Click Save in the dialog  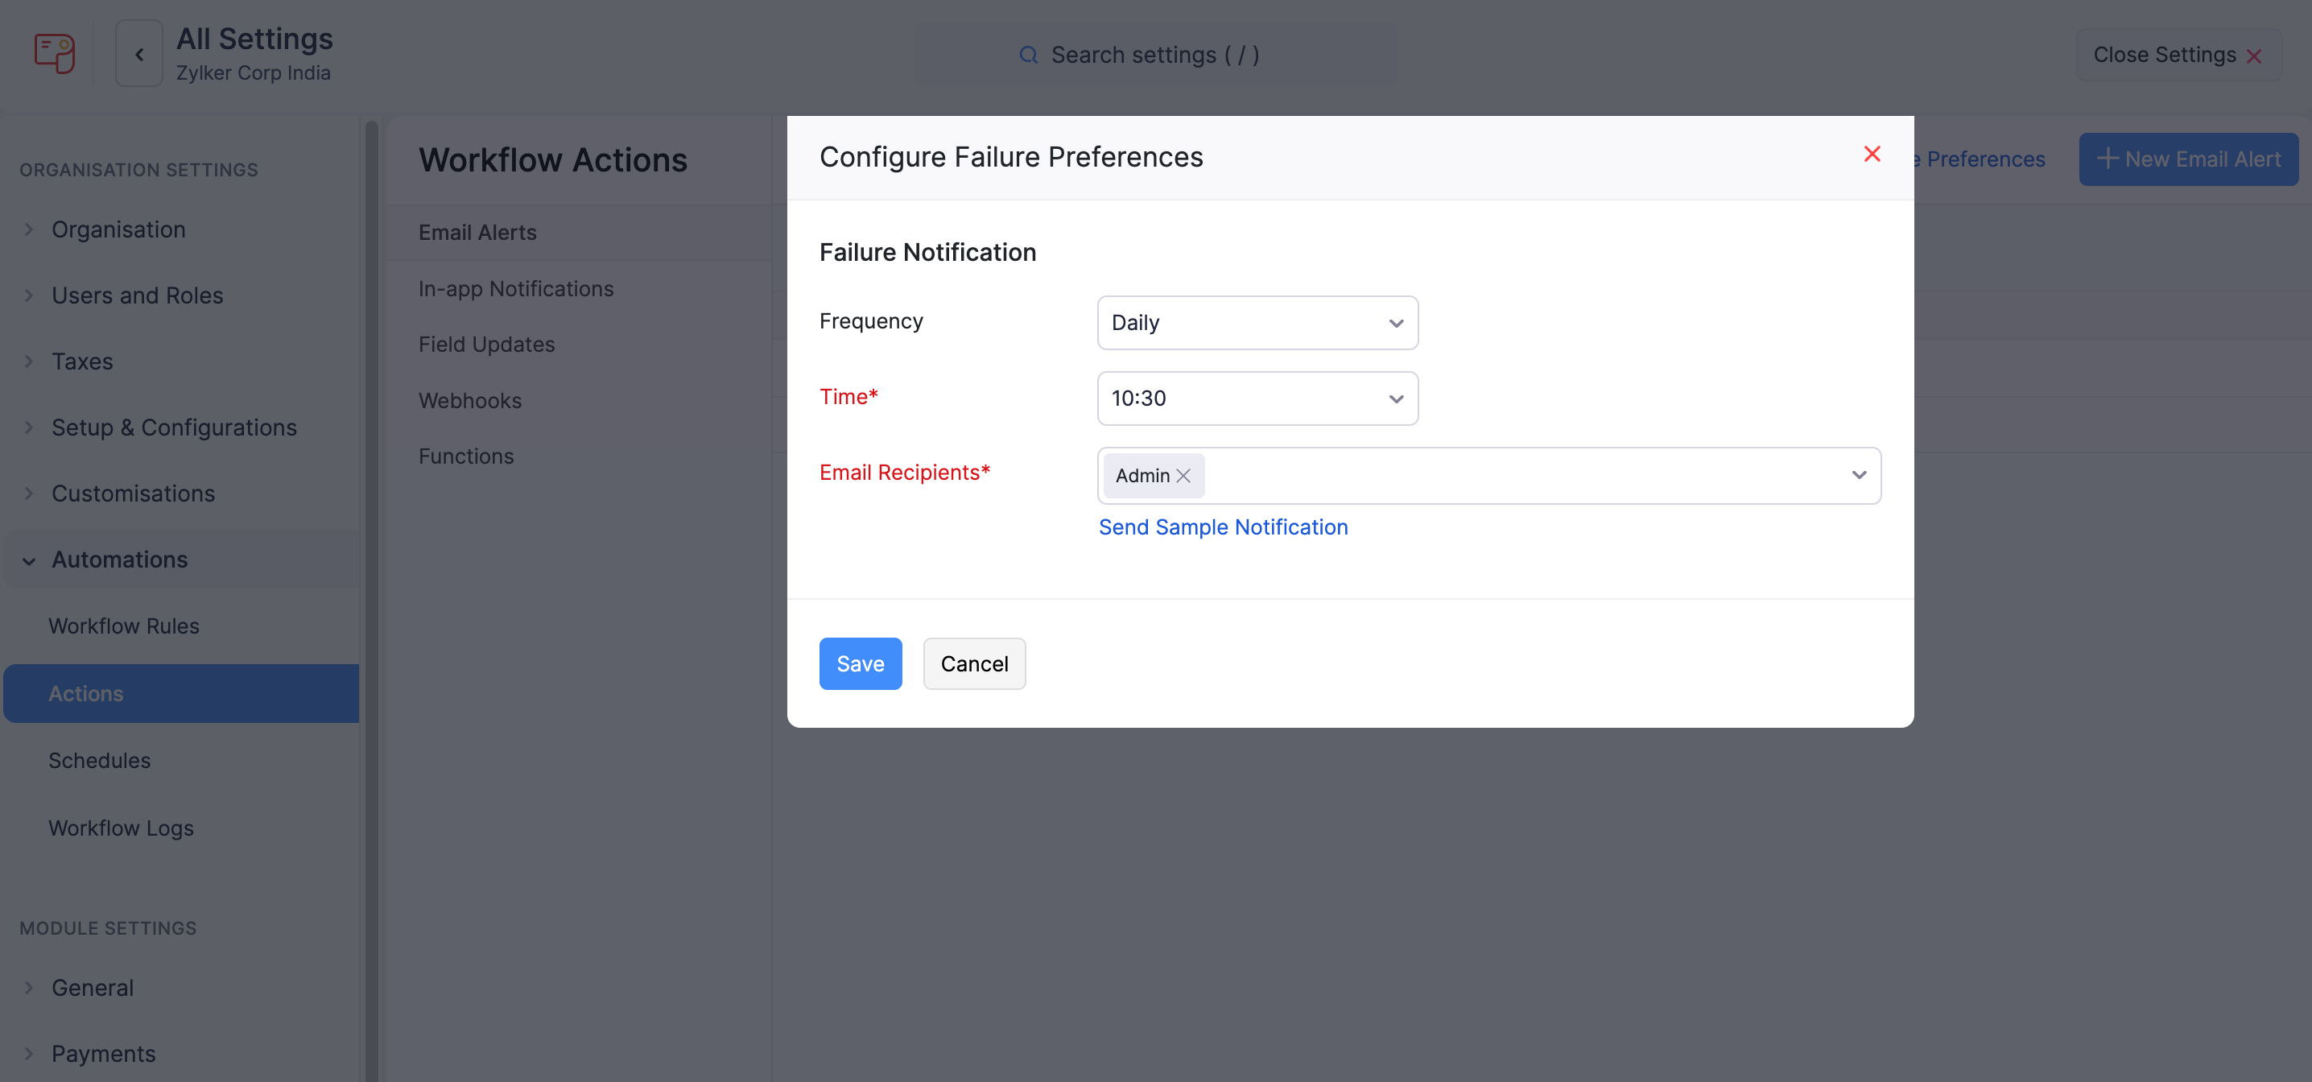click(x=860, y=663)
